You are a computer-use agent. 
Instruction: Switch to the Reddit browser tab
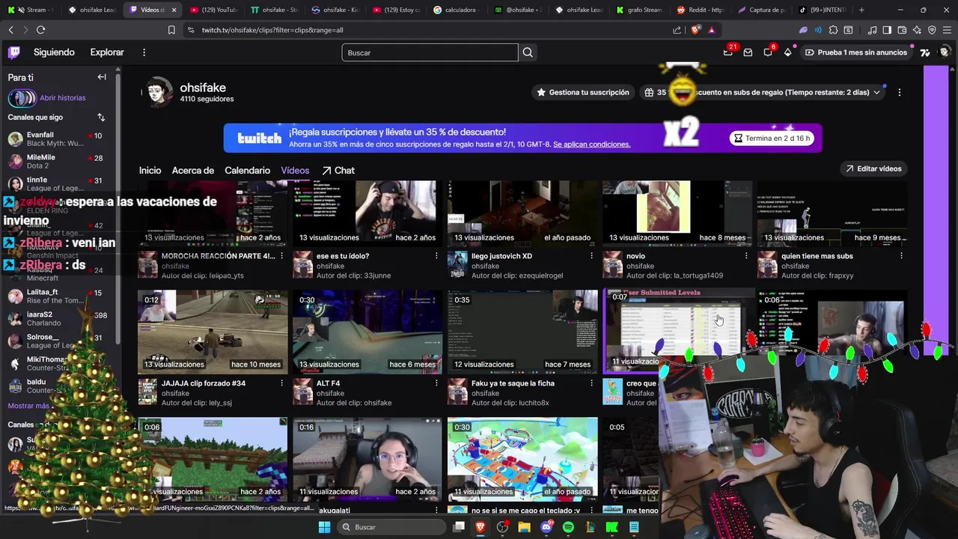(x=701, y=10)
